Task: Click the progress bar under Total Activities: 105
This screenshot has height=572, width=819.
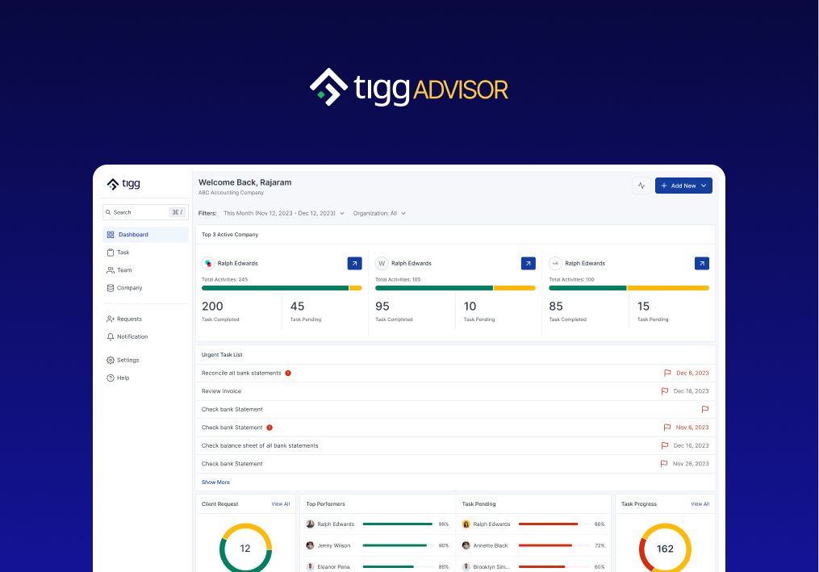Action: [x=455, y=288]
